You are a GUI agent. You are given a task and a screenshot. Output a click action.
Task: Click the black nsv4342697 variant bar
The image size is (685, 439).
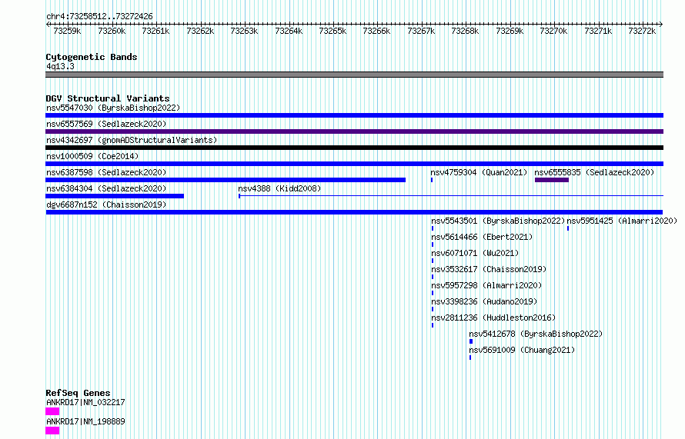point(354,148)
